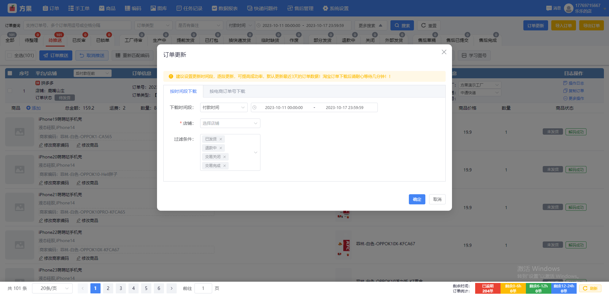Open 更多操作 in the order row
609x295 pixels.
pos(573,98)
